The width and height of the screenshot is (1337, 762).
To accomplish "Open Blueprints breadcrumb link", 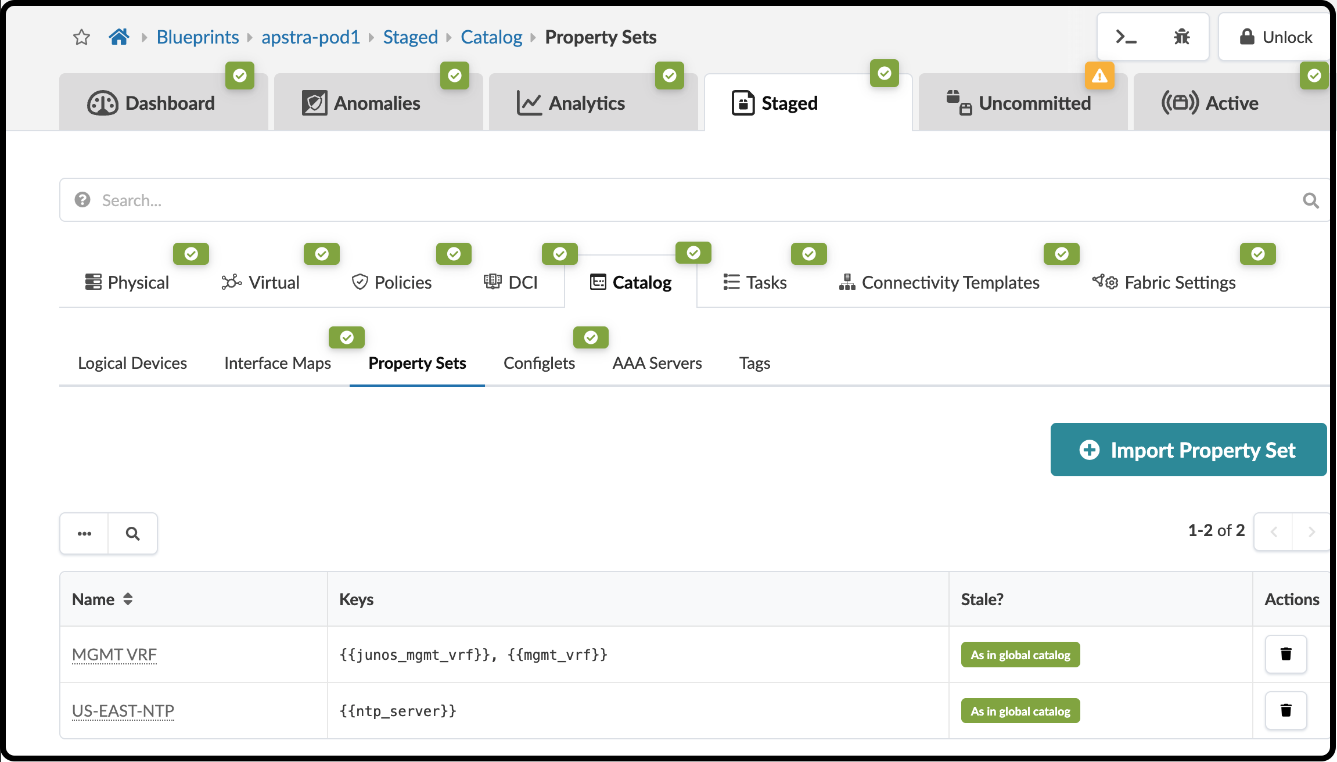I will (197, 37).
